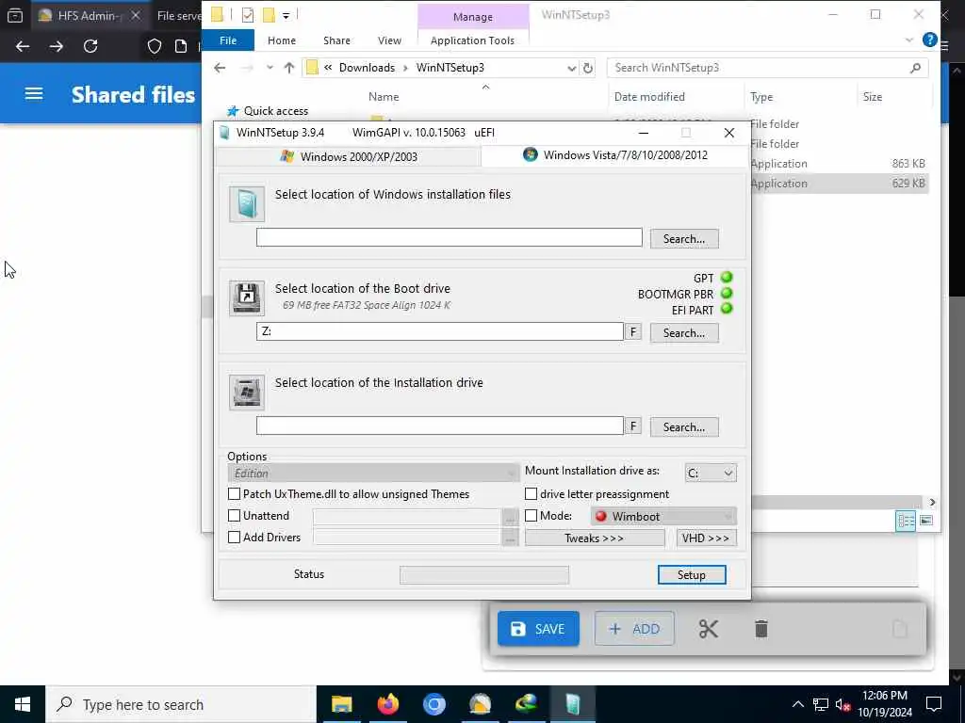This screenshot has height=723, width=965.
Task: Click the ADD button in HFS
Action: click(x=634, y=628)
